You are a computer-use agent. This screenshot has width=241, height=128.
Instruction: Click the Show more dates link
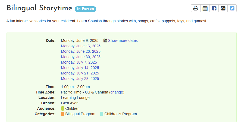[x=123, y=40]
